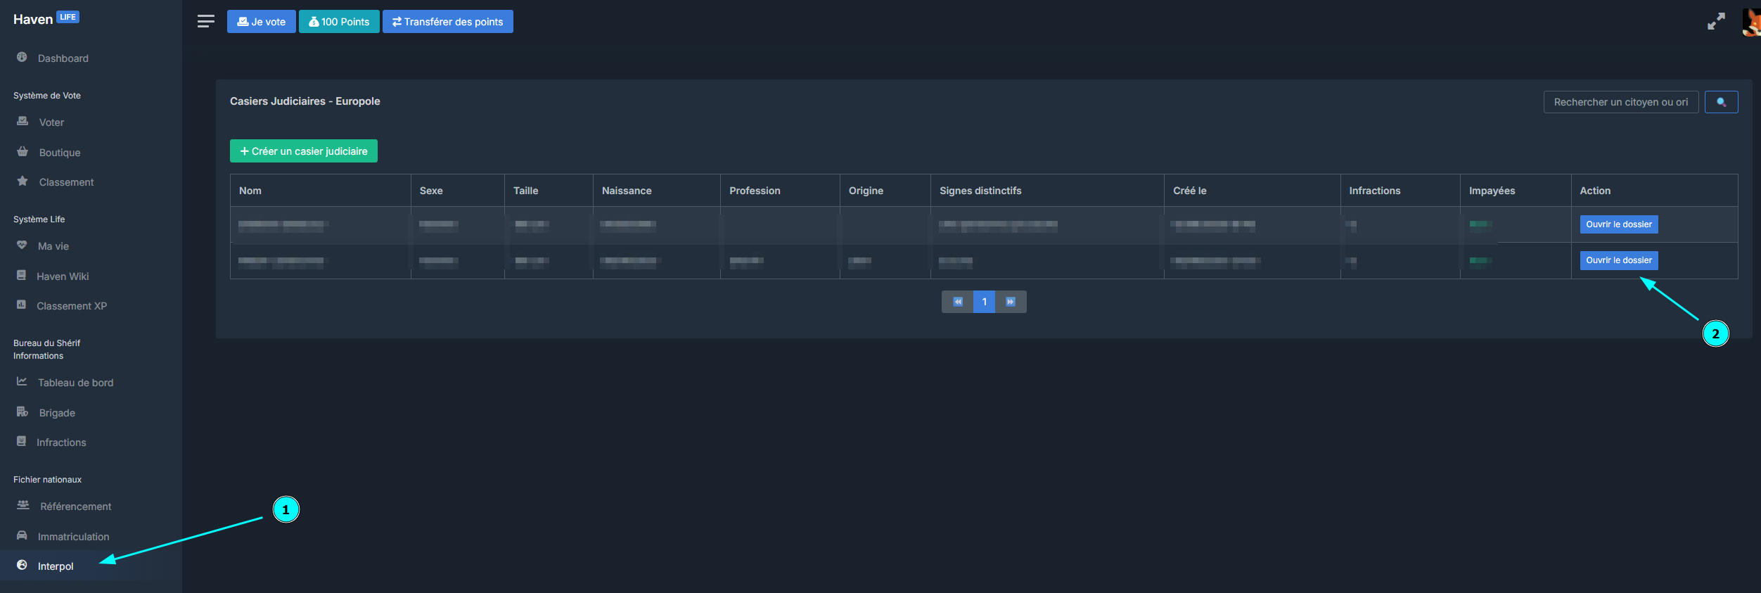Click Créer un casier judiciaire
Screen dimensions: 1761x593
click(x=304, y=151)
